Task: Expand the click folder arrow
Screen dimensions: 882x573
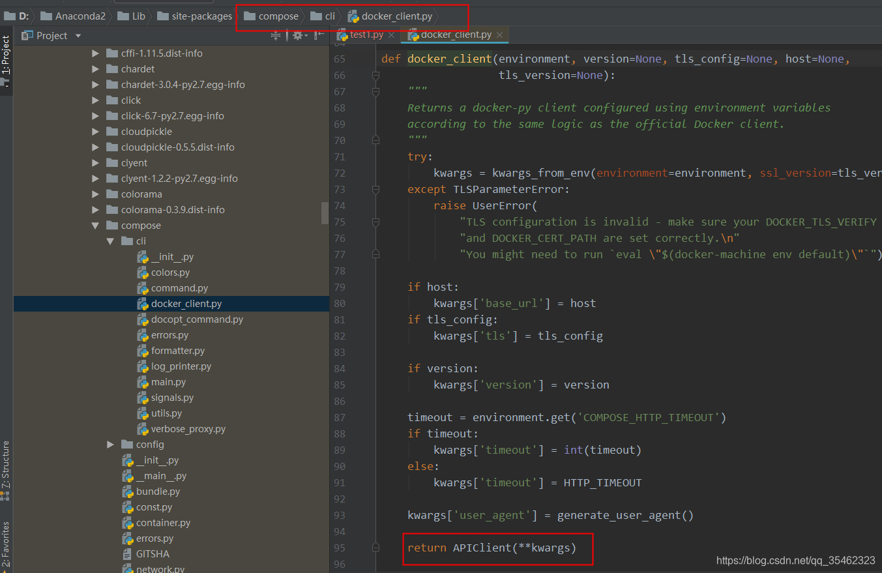Action: (95, 100)
